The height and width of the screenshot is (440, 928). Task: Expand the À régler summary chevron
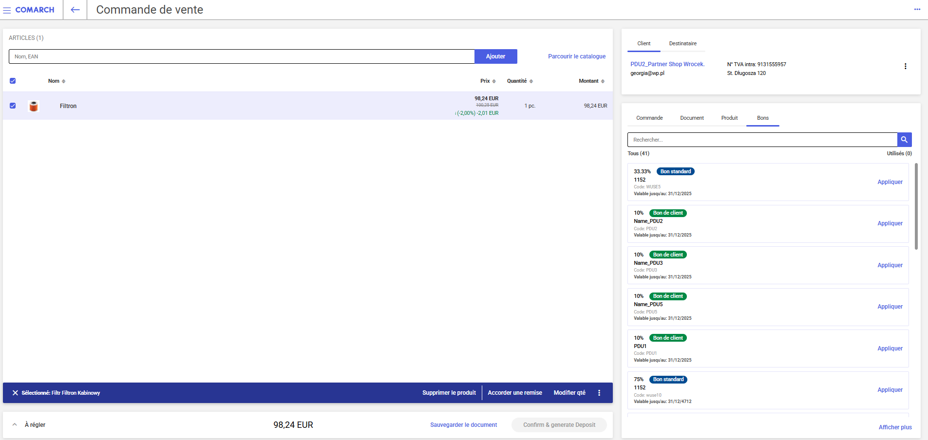pyautogui.click(x=15, y=424)
